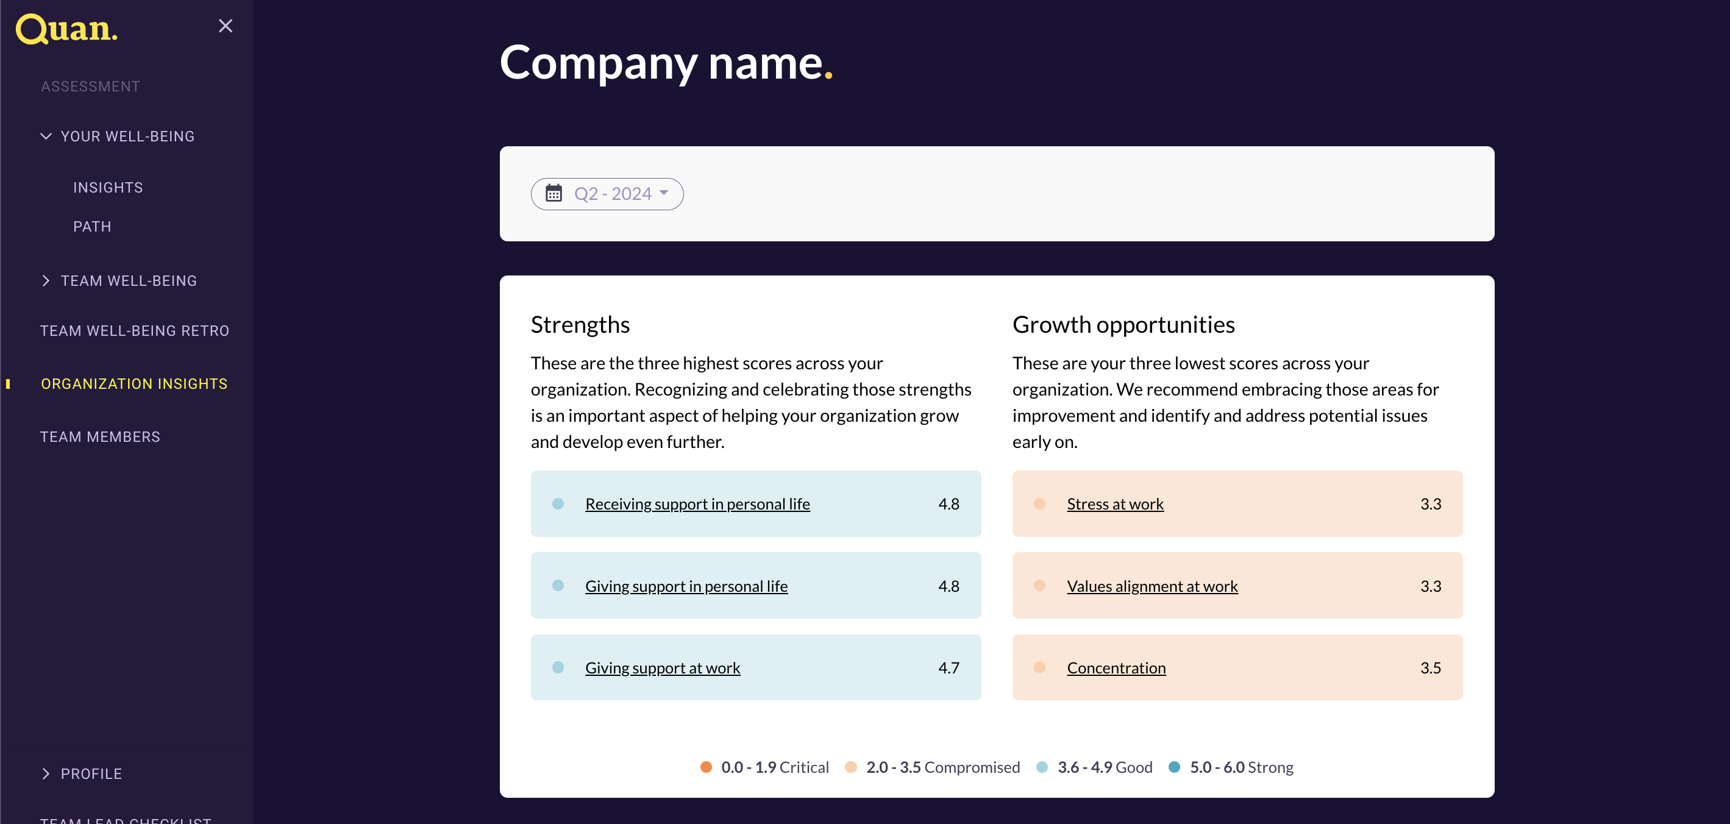Select Organization Insights in sidebar
The height and width of the screenshot is (824, 1730).
click(133, 383)
